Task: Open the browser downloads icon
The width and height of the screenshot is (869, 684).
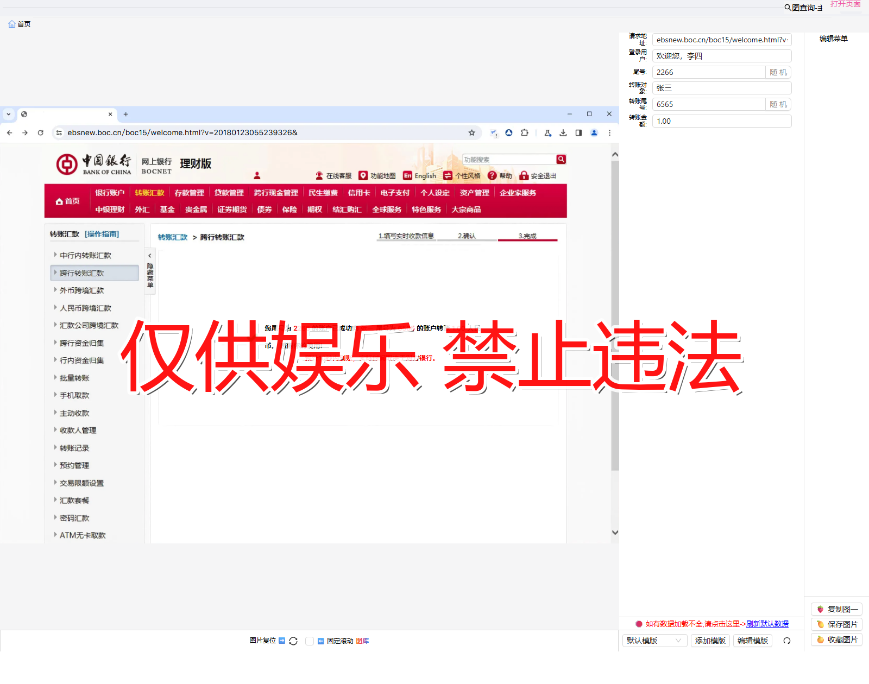Action: point(563,132)
